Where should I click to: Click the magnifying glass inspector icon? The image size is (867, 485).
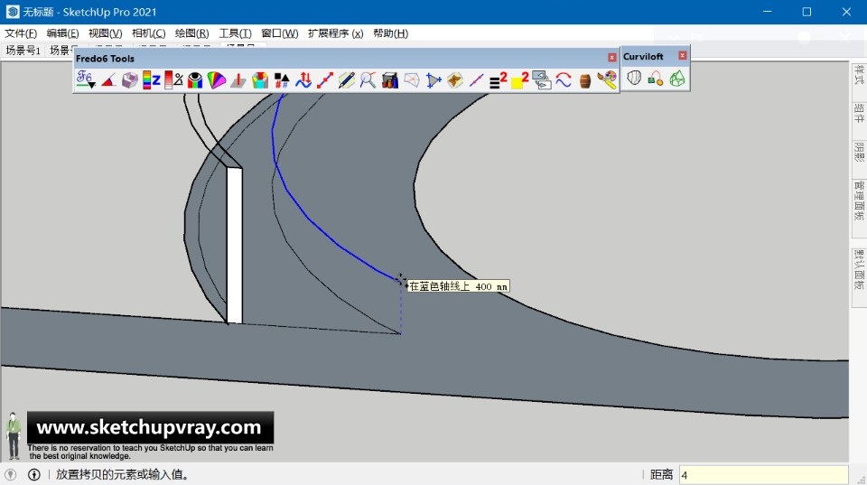(x=368, y=80)
